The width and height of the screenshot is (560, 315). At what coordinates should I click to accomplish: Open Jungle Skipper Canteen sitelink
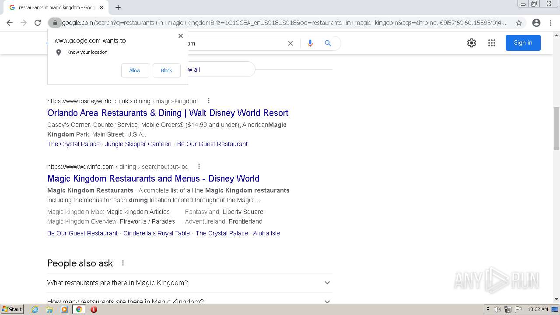[138, 144]
